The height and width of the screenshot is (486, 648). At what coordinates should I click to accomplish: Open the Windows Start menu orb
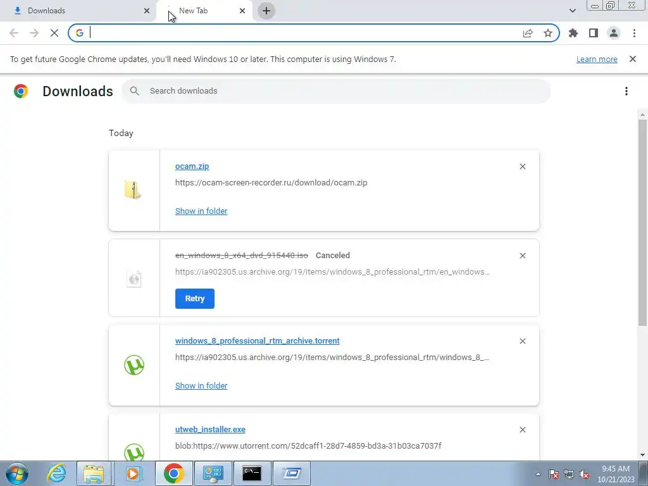(x=17, y=473)
